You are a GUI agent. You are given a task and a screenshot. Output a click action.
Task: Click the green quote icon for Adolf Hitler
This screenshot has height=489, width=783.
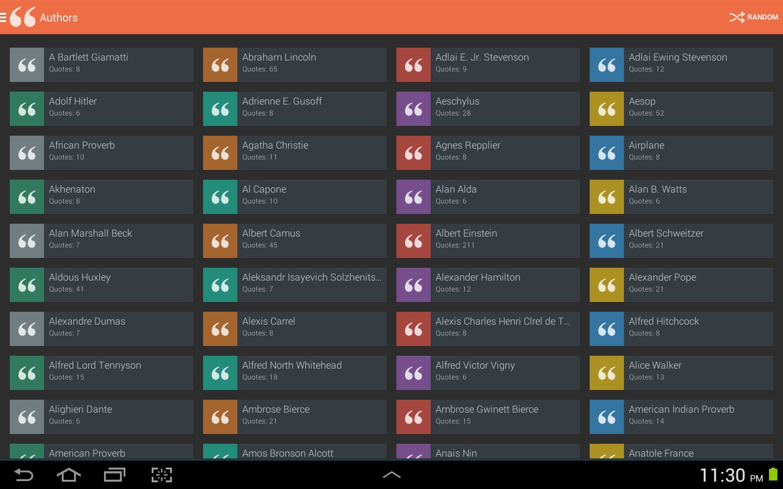point(27,109)
